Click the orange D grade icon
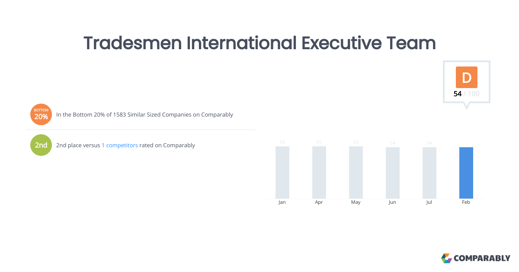Screen dimensions: 519x272 [467, 77]
